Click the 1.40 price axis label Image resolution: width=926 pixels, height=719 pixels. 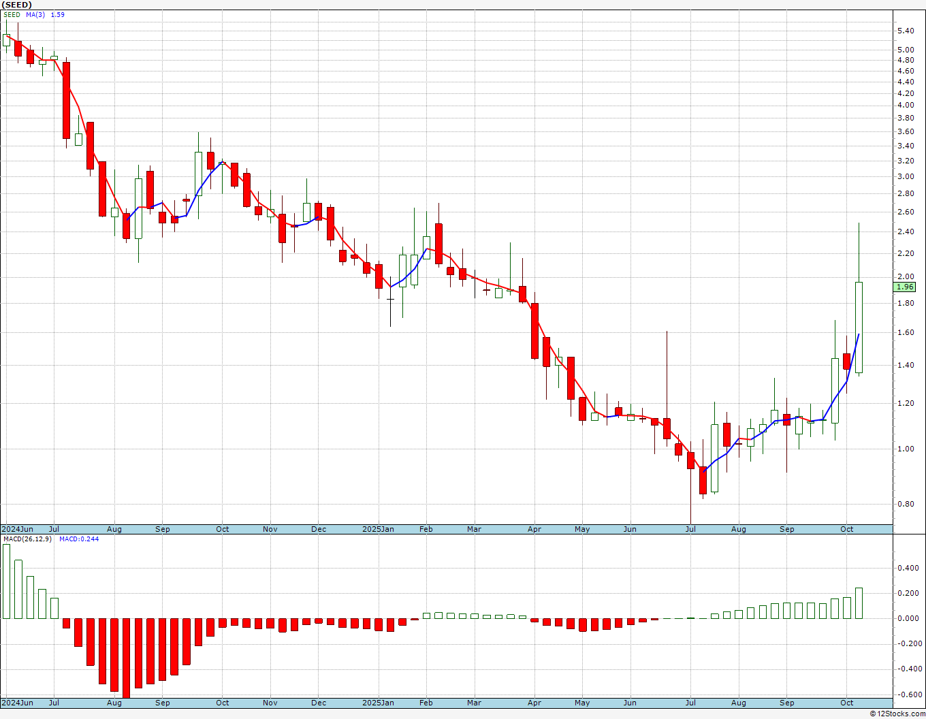click(x=906, y=365)
